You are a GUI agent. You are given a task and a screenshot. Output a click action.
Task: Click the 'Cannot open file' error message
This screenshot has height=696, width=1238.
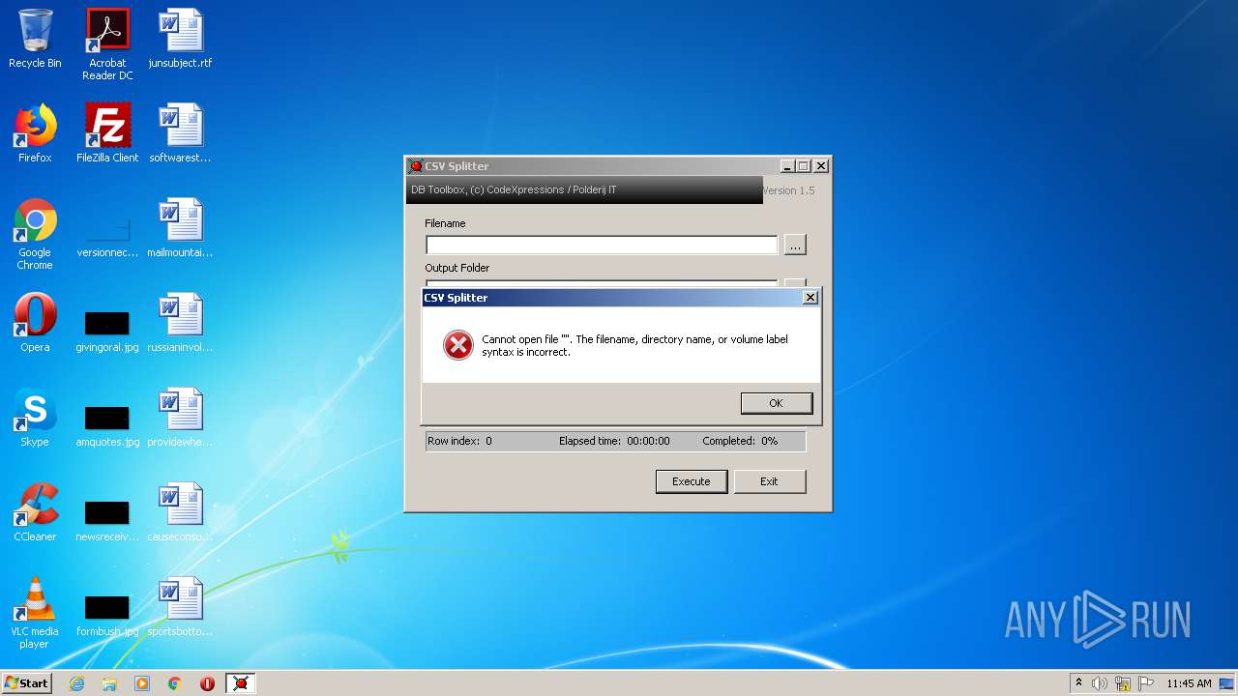pos(634,346)
